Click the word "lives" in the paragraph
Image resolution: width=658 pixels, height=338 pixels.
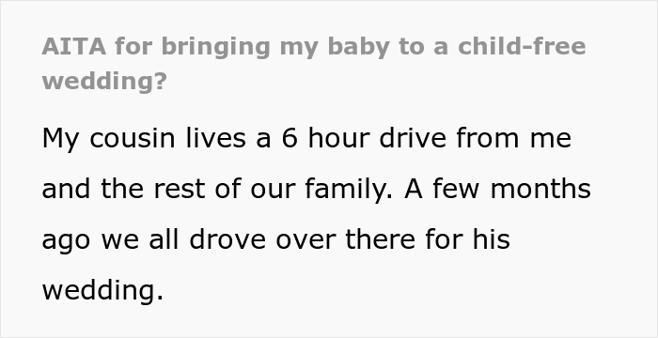pyautogui.click(x=215, y=138)
